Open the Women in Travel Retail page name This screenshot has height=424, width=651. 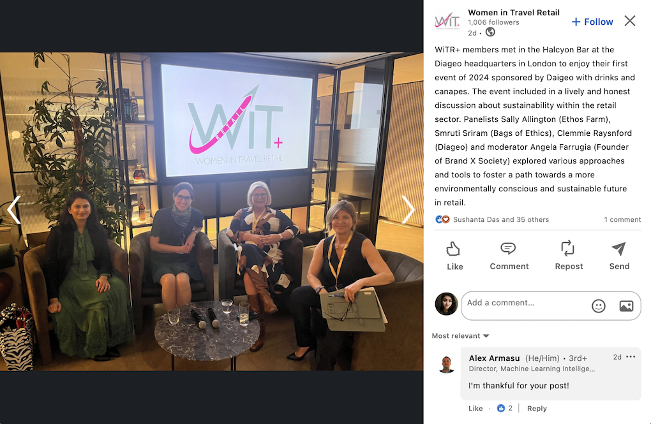[514, 13]
